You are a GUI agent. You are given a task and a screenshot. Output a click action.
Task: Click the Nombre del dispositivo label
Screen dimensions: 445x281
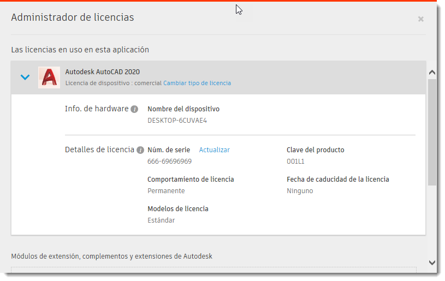click(x=183, y=109)
